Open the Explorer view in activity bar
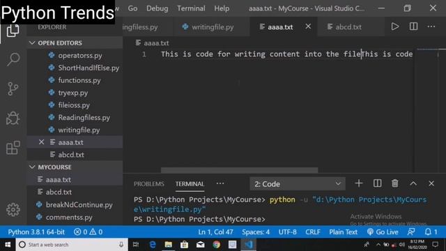This screenshot has height=251, width=446. coord(13,31)
